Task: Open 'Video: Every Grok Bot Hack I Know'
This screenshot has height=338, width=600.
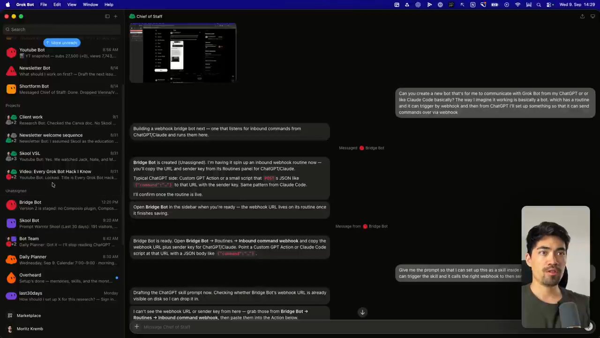Action: click(x=62, y=175)
